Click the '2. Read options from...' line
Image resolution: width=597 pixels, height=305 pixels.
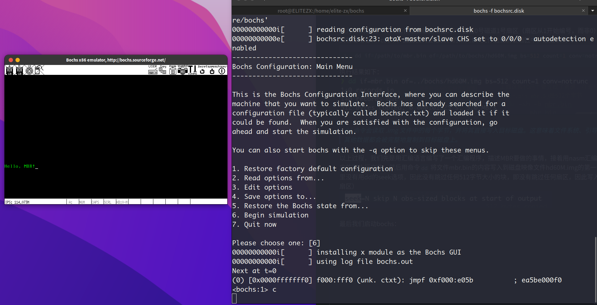tap(278, 178)
